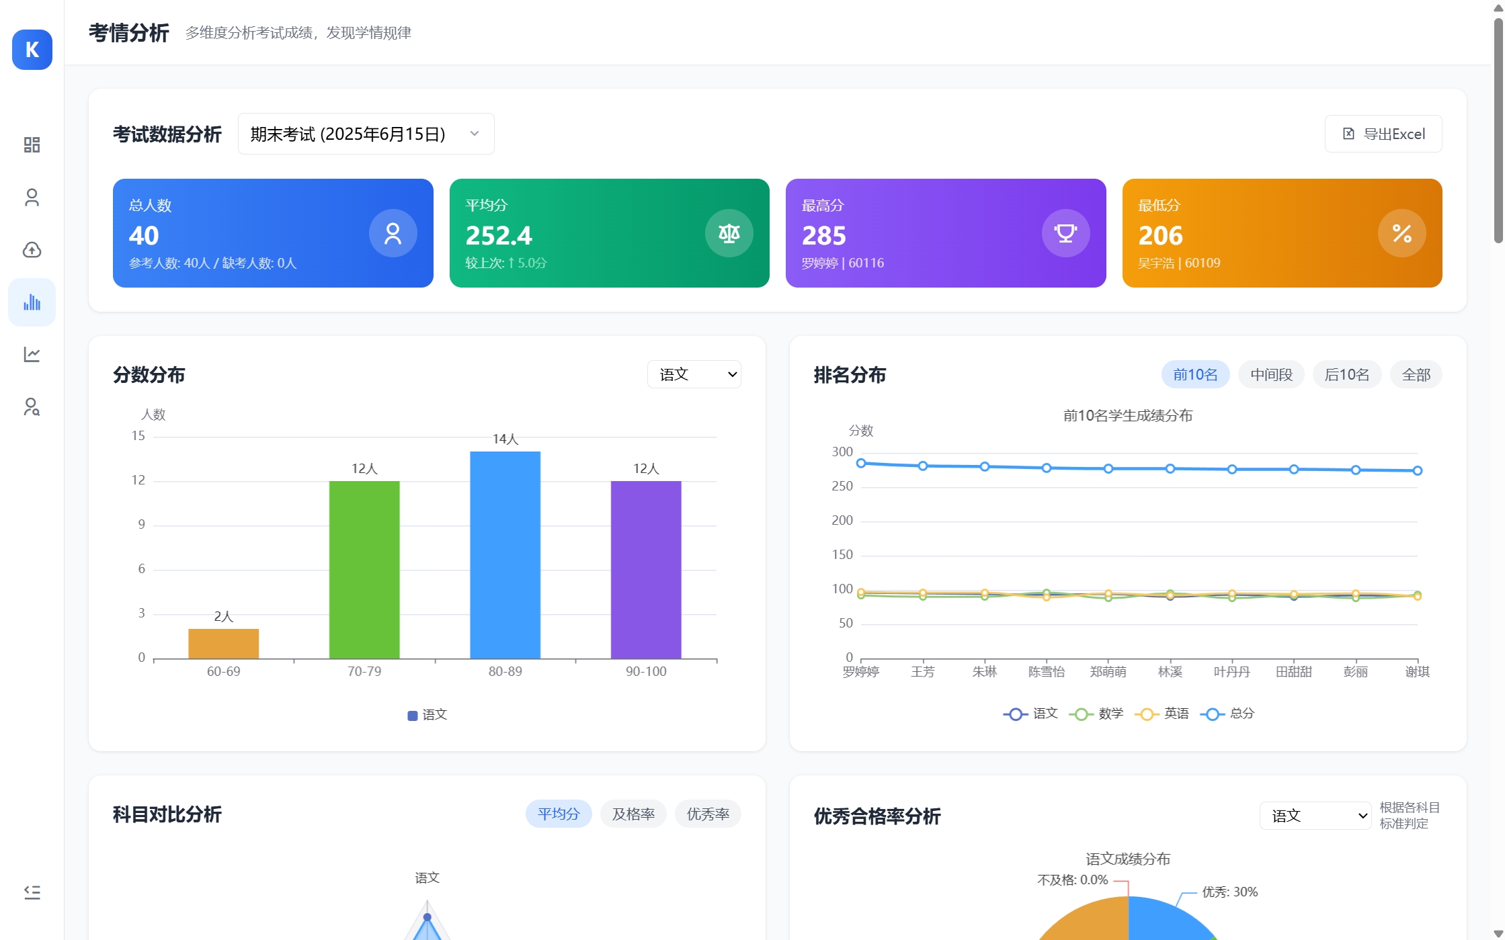Viewport: 1505px width, 940px height.
Task: Switch ranking view to 后10名 tab
Action: coord(1346,375)
